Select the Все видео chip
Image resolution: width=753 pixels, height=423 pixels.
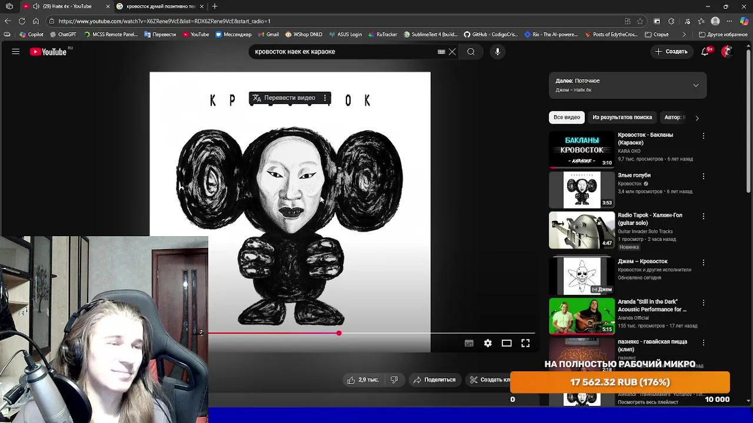point(567,117)
